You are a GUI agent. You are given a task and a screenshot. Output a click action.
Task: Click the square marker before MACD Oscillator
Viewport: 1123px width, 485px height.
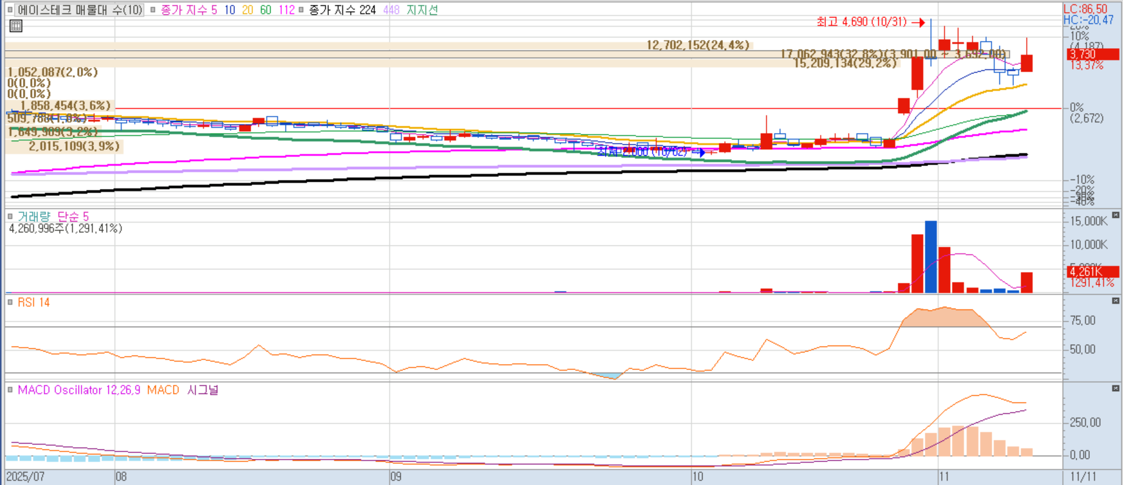coord(10,390)
